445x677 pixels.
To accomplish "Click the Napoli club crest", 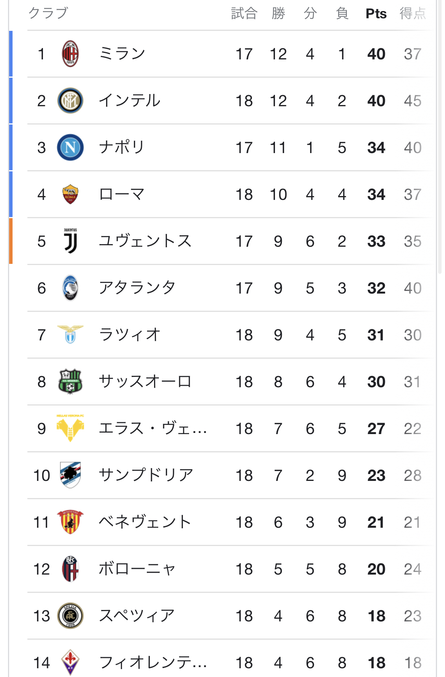I will click(70, 147).
